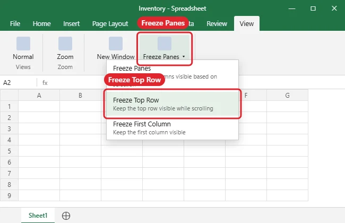345x223 pixels.
Task: Select column F header
Action: [246, 96]
